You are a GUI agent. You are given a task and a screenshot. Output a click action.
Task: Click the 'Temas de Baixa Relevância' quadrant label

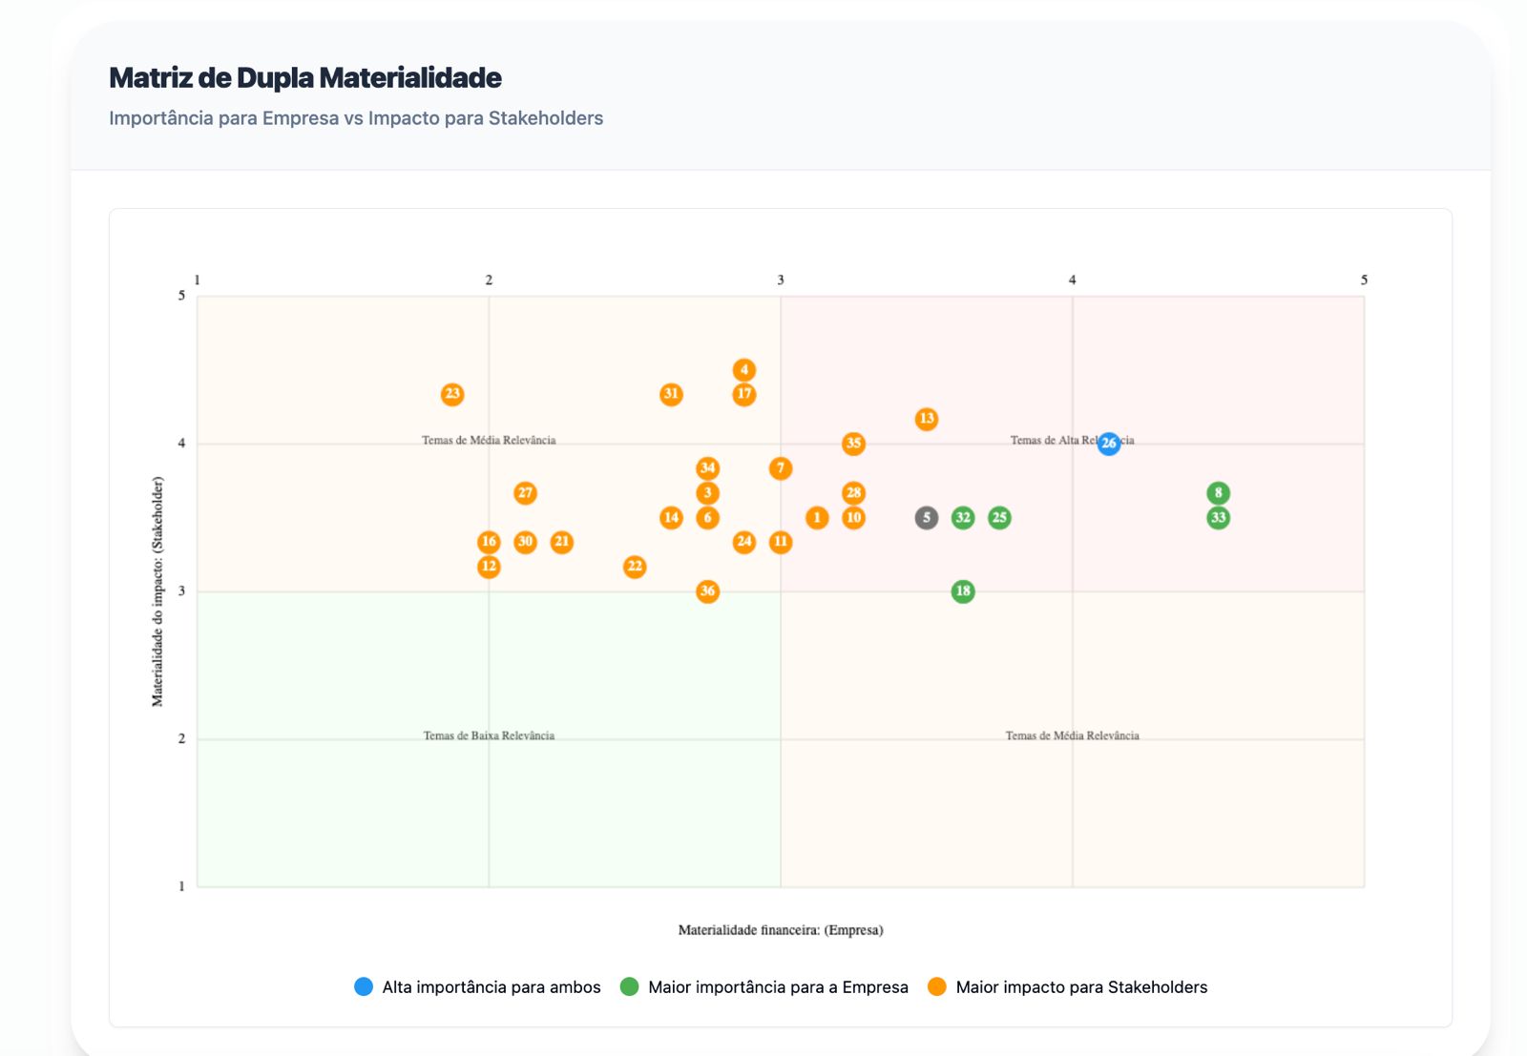(x=489, y=735)
